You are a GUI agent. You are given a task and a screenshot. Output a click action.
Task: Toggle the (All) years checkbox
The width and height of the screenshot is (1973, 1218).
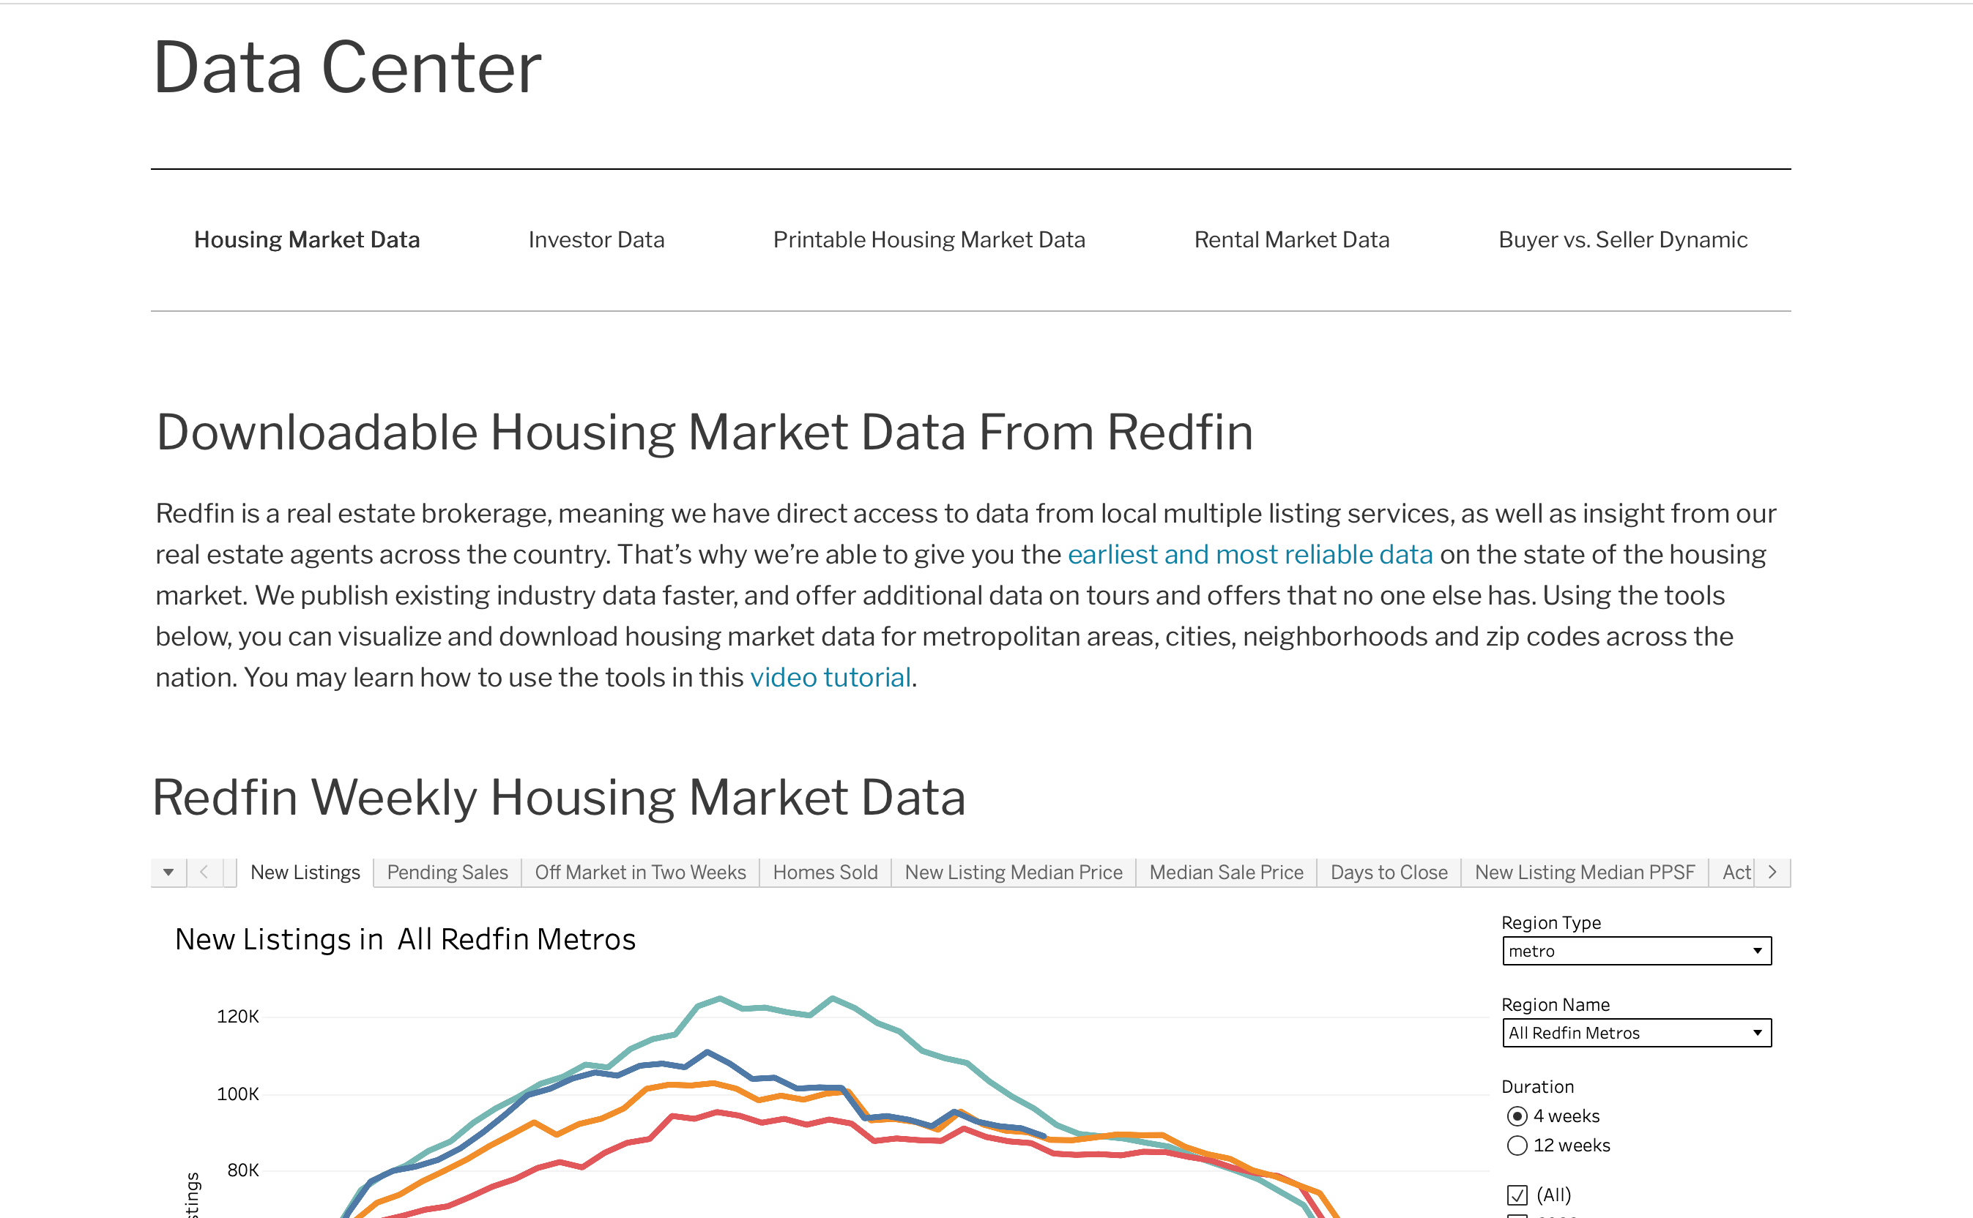click(x=1517, y=1195)
